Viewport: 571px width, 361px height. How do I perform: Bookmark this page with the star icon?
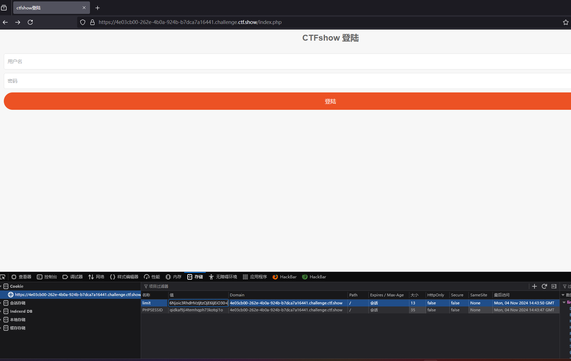tap(566, 22)
